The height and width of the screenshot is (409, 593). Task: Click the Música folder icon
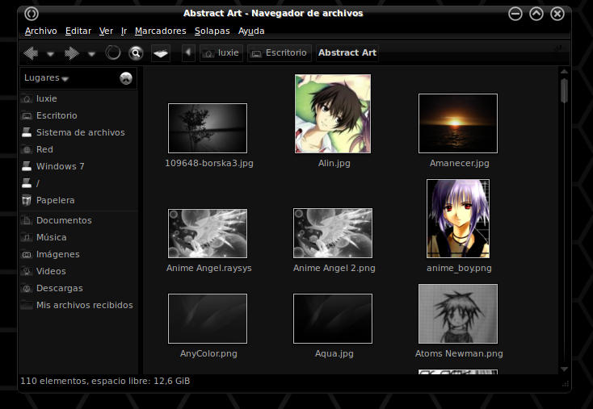coord(27,237)
